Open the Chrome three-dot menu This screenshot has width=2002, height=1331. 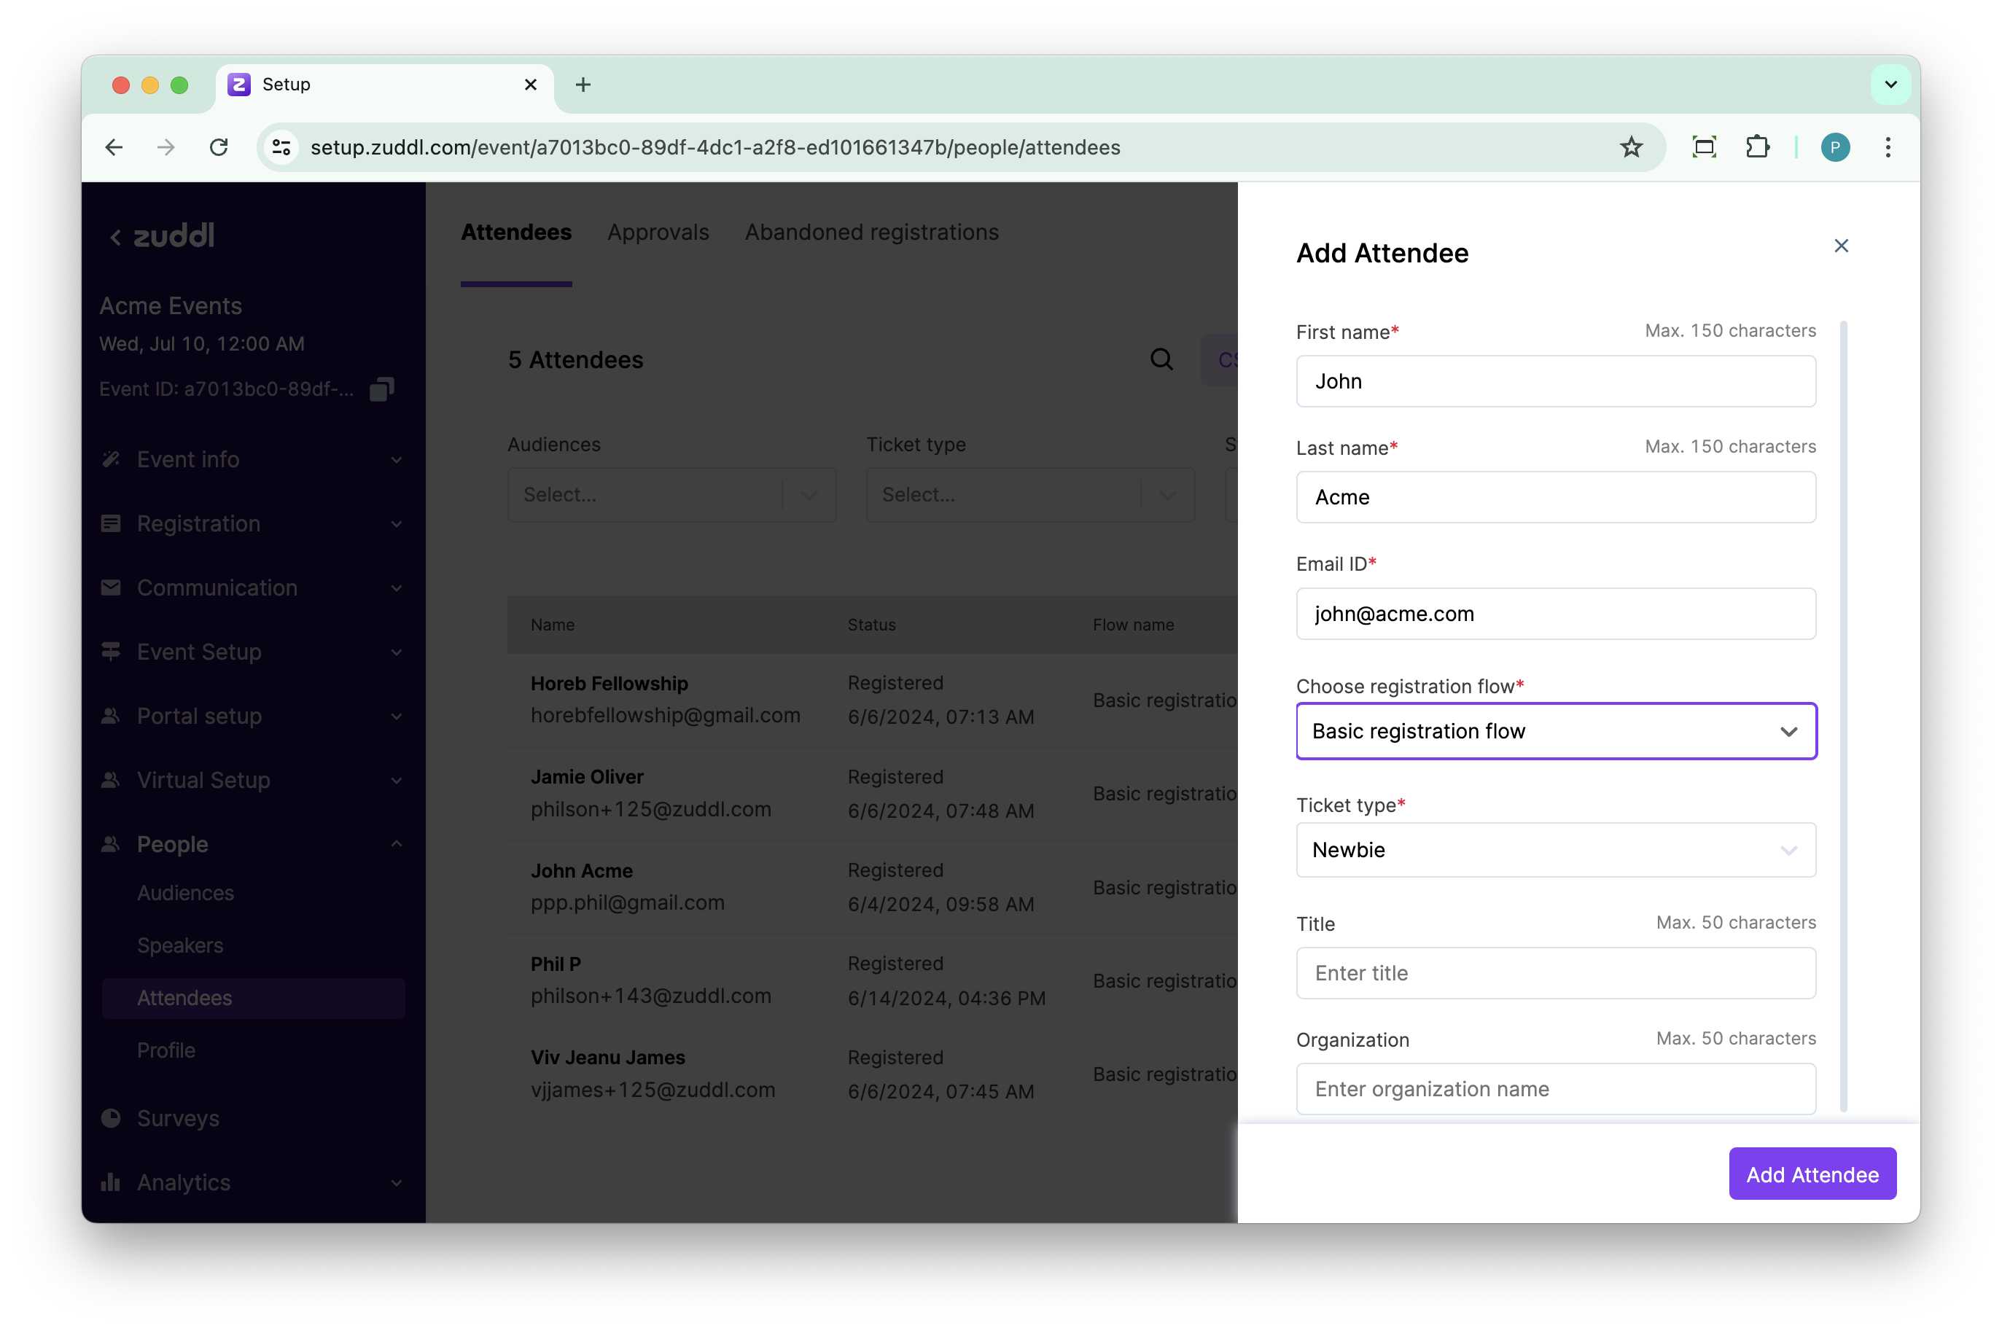pyautogui.click(x=1888, y=148)
